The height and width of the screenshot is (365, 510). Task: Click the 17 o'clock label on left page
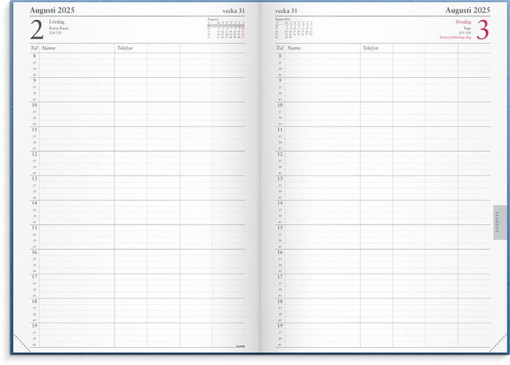click(34, 277)
